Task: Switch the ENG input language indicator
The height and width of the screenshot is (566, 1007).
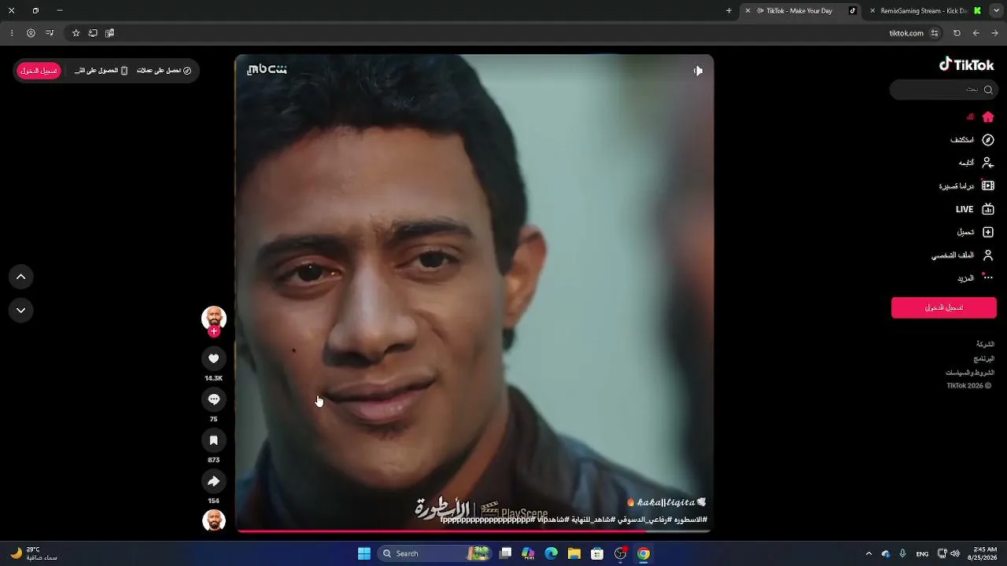Action: (922, 553)
